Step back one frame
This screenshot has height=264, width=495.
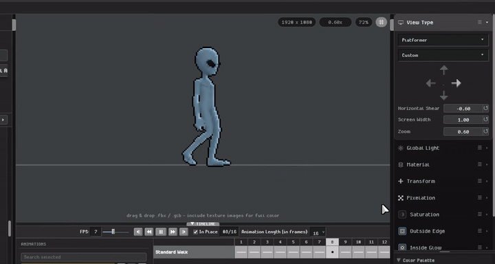(x=138, y=232)
